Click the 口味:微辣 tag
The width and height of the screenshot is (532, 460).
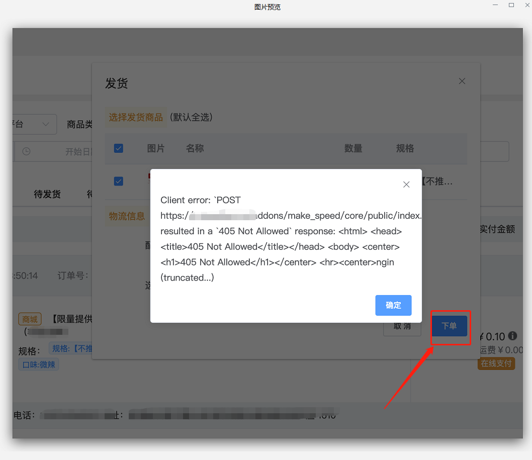click(39, 364)
